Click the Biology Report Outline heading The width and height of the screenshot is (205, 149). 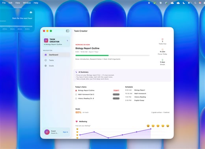click(x=88, y=48)
